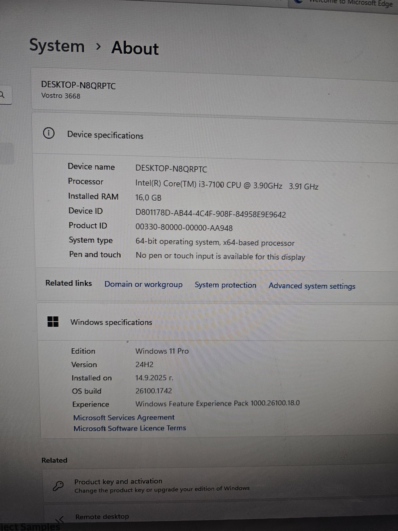
Task: Click the key icon next to Product key and activation
Action: coord(58,486)
